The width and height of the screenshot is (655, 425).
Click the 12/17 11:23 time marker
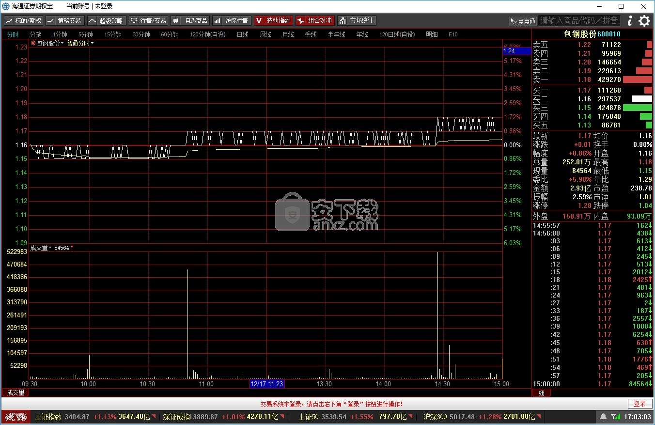point(267,384)
